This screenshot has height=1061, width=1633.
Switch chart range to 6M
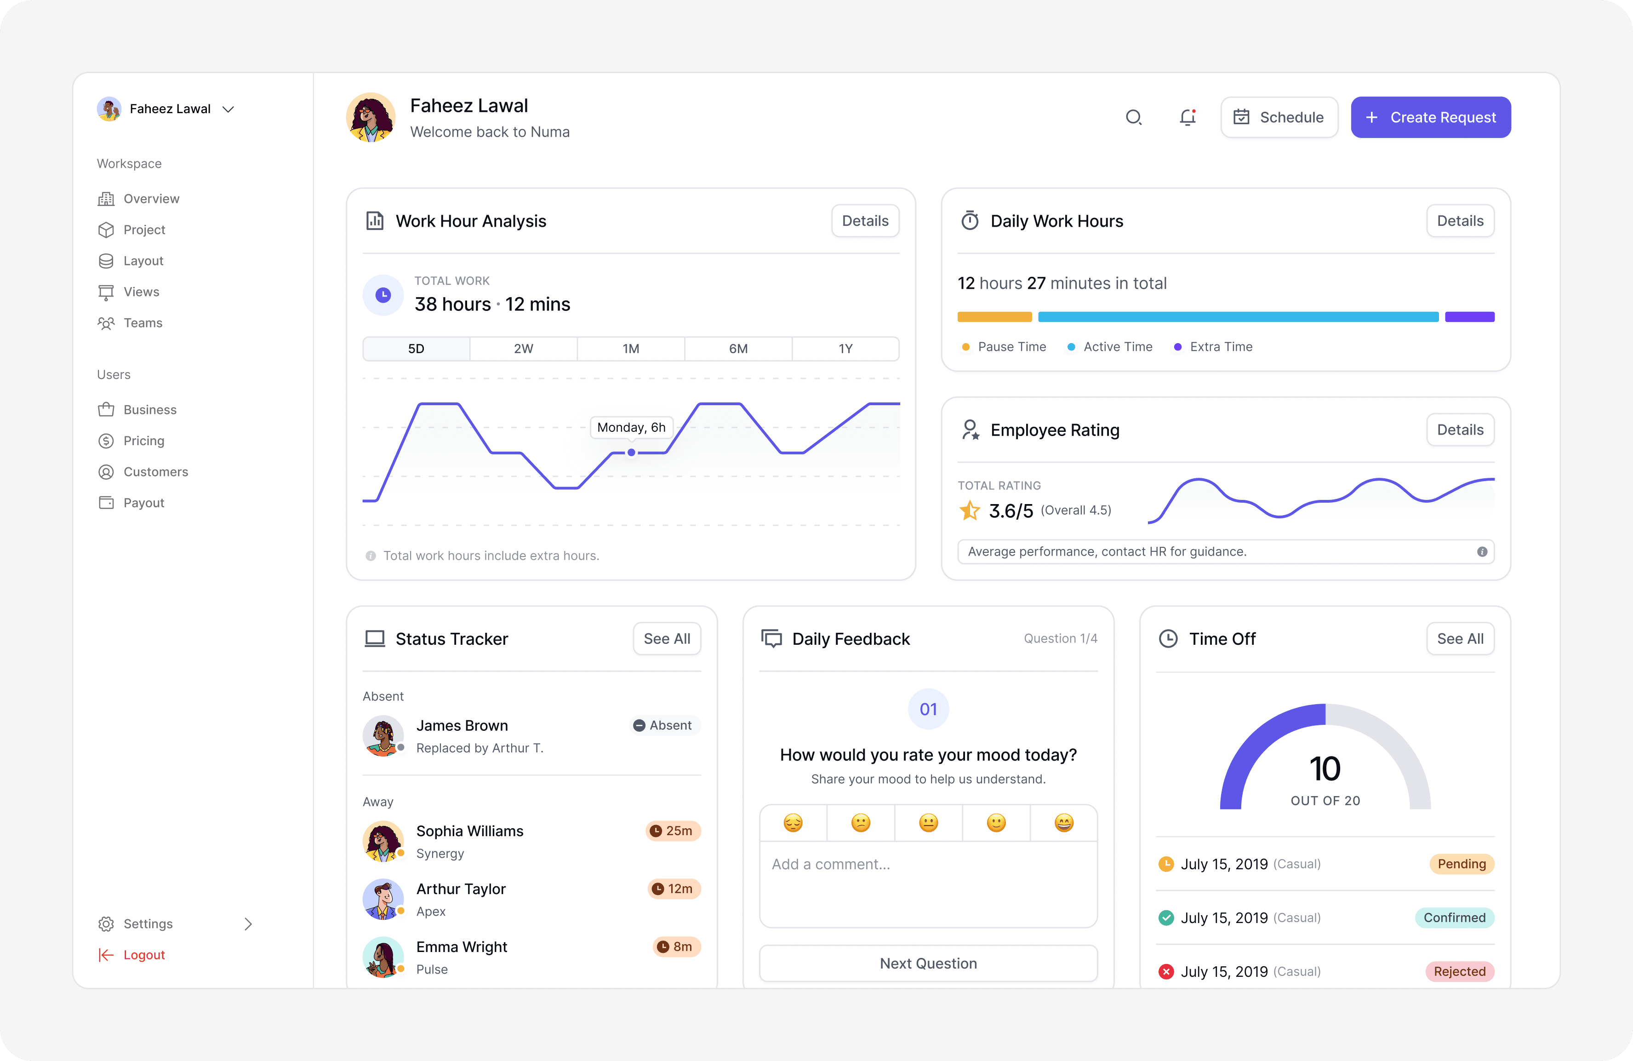click(738, 349)
